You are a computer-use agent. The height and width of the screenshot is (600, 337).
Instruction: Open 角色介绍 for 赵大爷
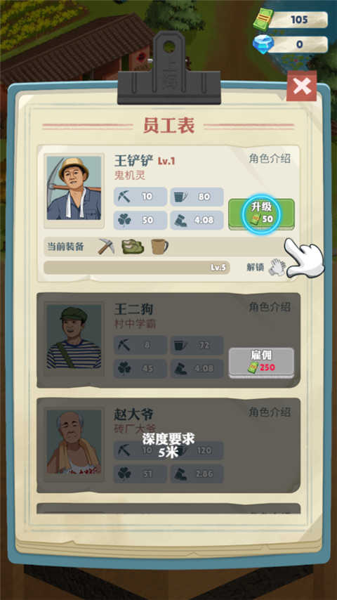(270, 412)
